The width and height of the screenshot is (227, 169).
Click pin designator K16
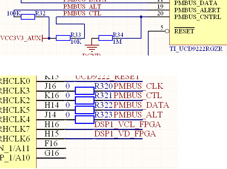point(52,96)
